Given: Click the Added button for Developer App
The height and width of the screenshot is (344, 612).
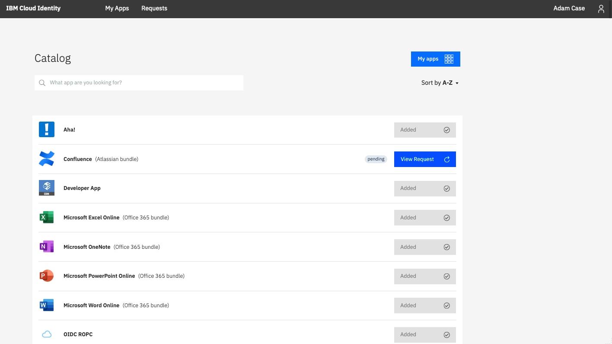Looking at the screenshot, I should [425, 188].
